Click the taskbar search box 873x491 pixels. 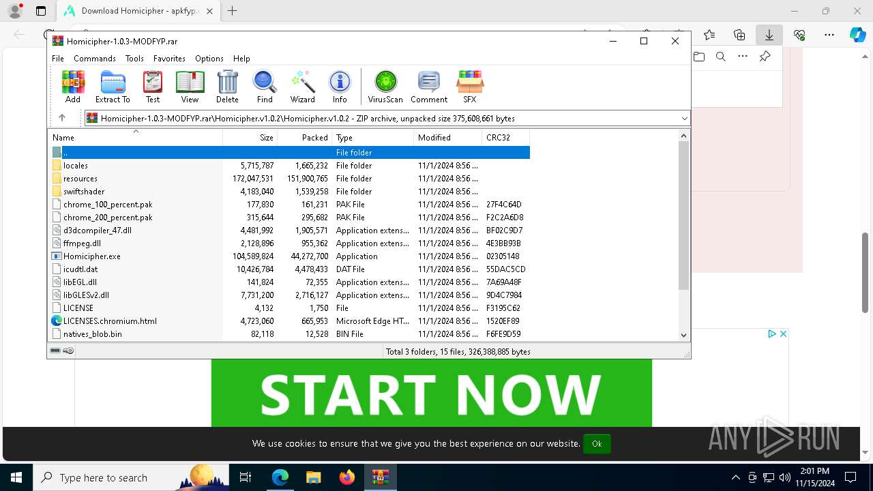(x=131, y=477)
